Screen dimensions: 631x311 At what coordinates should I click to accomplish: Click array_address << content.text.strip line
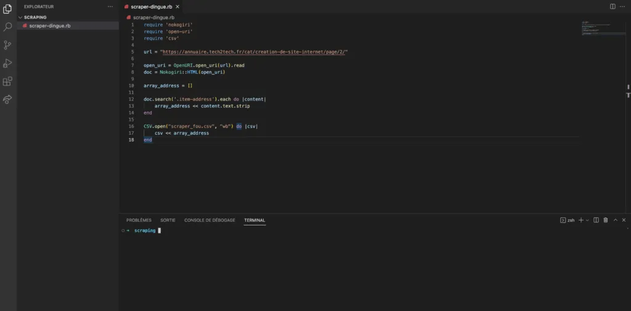coord(202,106)
